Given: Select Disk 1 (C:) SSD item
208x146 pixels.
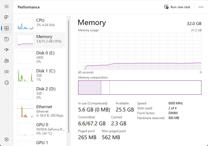Looking at the screenshot, I should click(x=40, y=75).
